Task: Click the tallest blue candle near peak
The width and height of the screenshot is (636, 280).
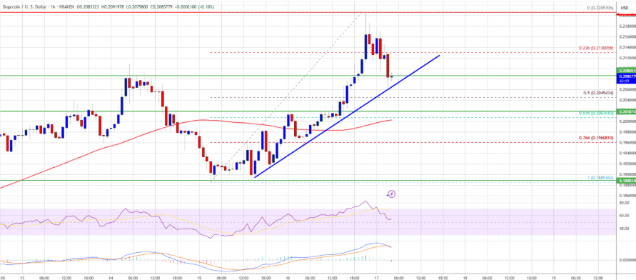Action: click(x=366, y=46)
